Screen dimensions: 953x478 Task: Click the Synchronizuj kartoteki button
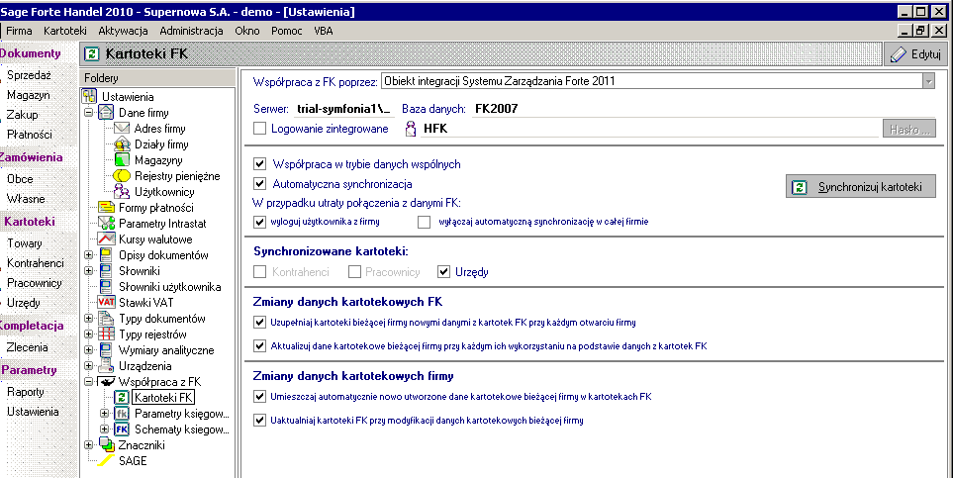[x=859, y=186]
